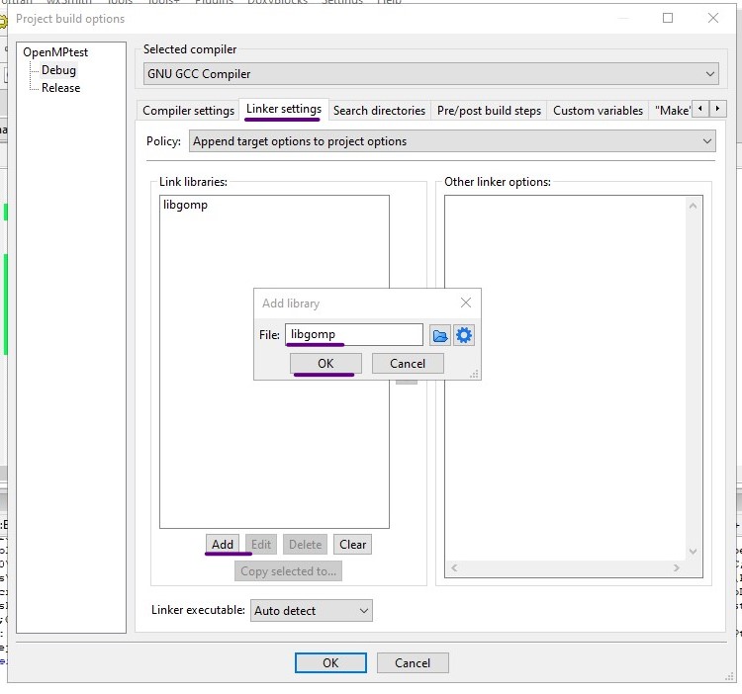Open the Search directories tab
The height and width of the screenshot is (694, 742).
379,111
